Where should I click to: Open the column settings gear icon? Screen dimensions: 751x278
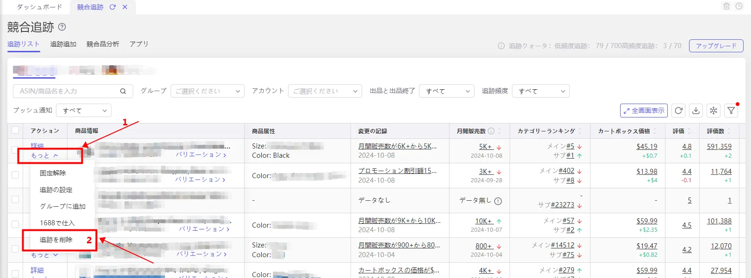pyautogui.click(x=714, y=111)
